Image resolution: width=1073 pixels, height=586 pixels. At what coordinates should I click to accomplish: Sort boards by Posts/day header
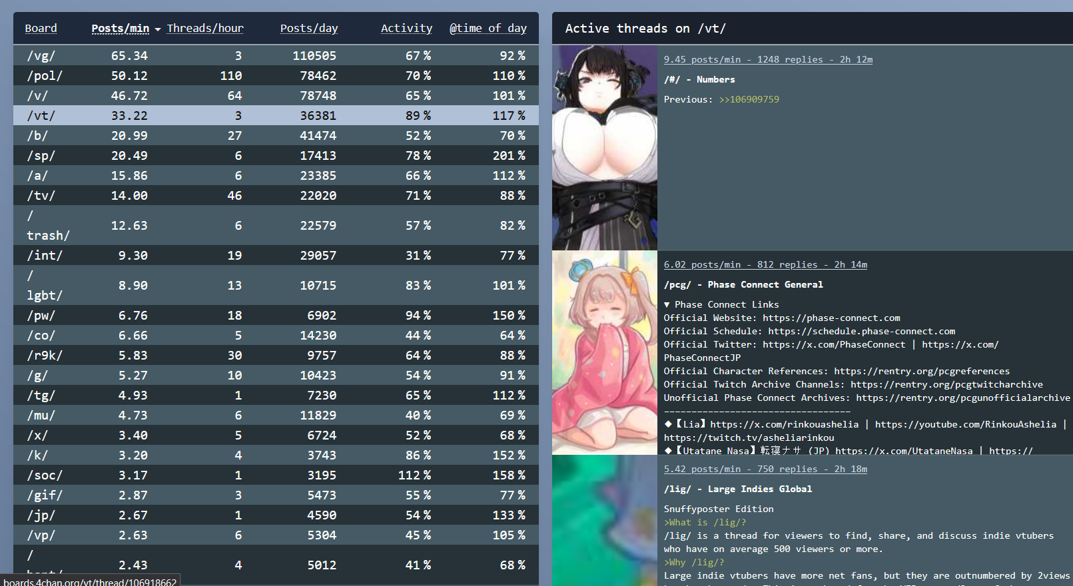point(309,28)
